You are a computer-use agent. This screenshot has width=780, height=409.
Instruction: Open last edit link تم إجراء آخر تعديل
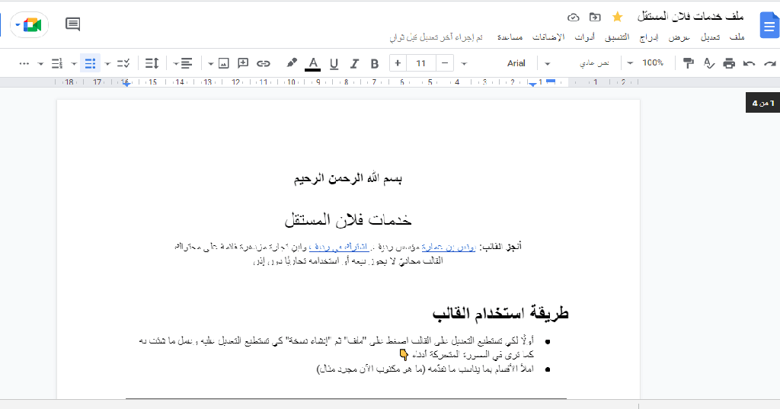[436, 37]
